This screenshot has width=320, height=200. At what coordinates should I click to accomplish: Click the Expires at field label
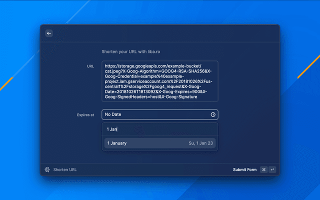click(85, 115)
